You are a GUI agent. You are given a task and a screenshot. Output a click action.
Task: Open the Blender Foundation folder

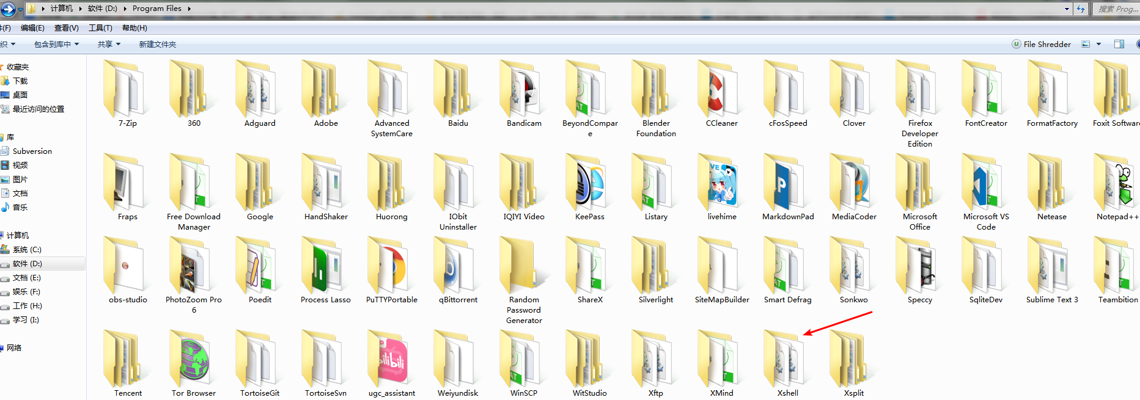point(656,99)
